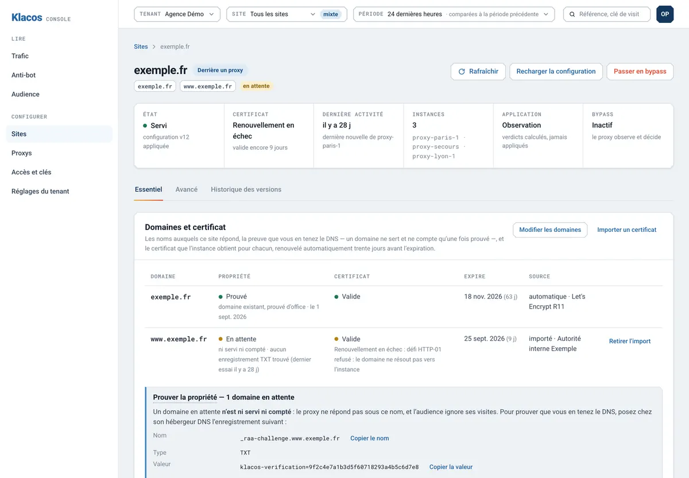Click the klacos-verification TXT value
Viewport: 689px width, 478px height.
[x=330, y=467]
